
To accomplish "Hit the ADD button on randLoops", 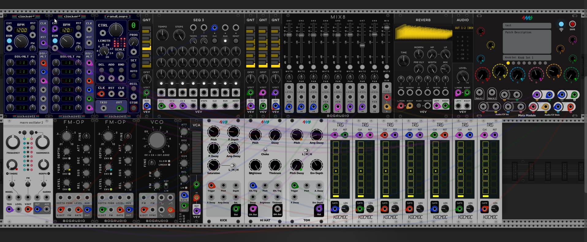I will point(111,70).
